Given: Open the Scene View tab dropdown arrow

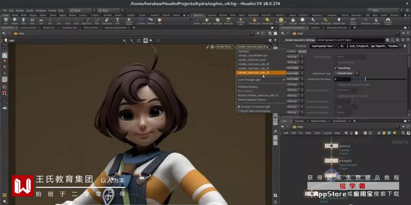Looking at the screenshot, I should [x=16, y=27].
